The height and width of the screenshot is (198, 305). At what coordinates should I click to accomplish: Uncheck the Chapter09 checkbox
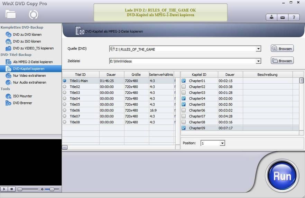(x=184, y=128)
